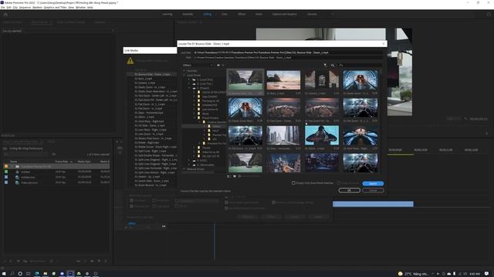Click the Premiere Pro Home icon
The image size is (494, 277).
coord(5,14)
